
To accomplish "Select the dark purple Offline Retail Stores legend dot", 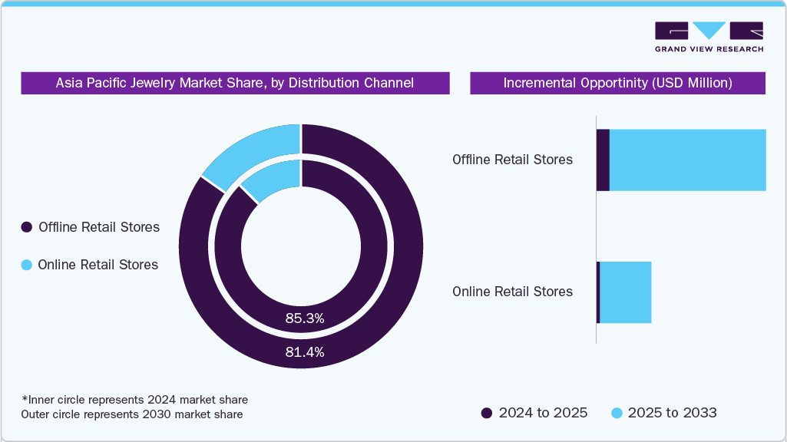I will 28,227.
